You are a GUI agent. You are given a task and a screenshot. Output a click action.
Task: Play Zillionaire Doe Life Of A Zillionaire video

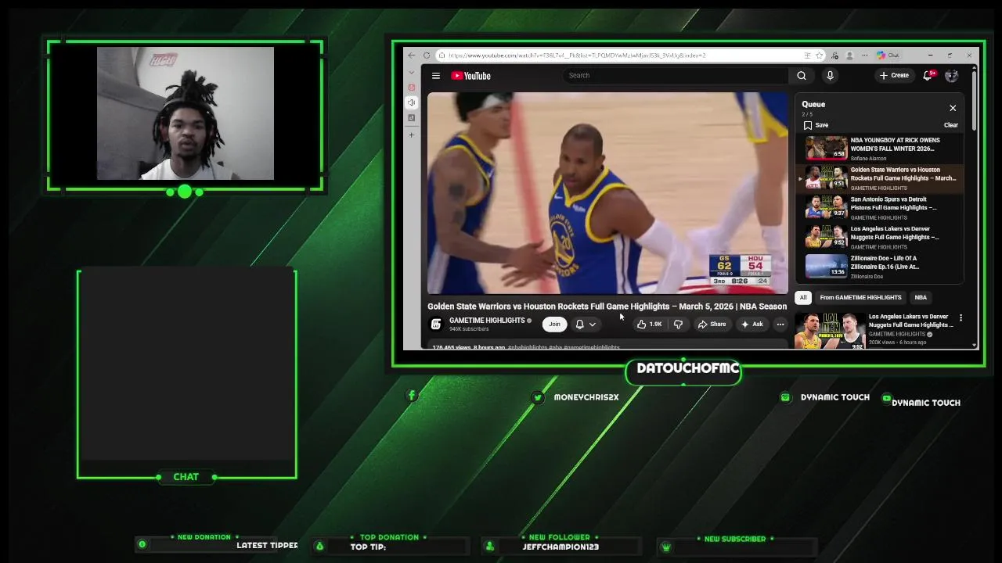click(881, 267)
